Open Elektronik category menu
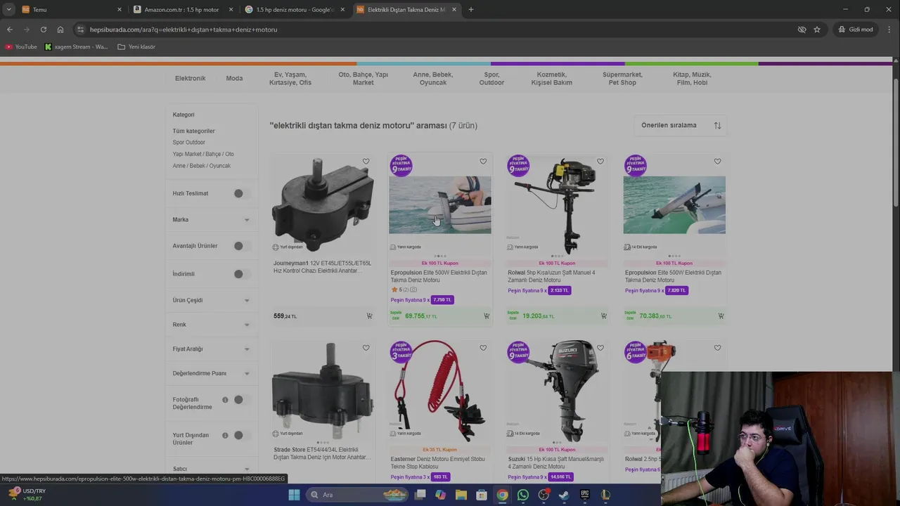The width and height of the screenshot is (900, 506). click(x=190, y=79)
